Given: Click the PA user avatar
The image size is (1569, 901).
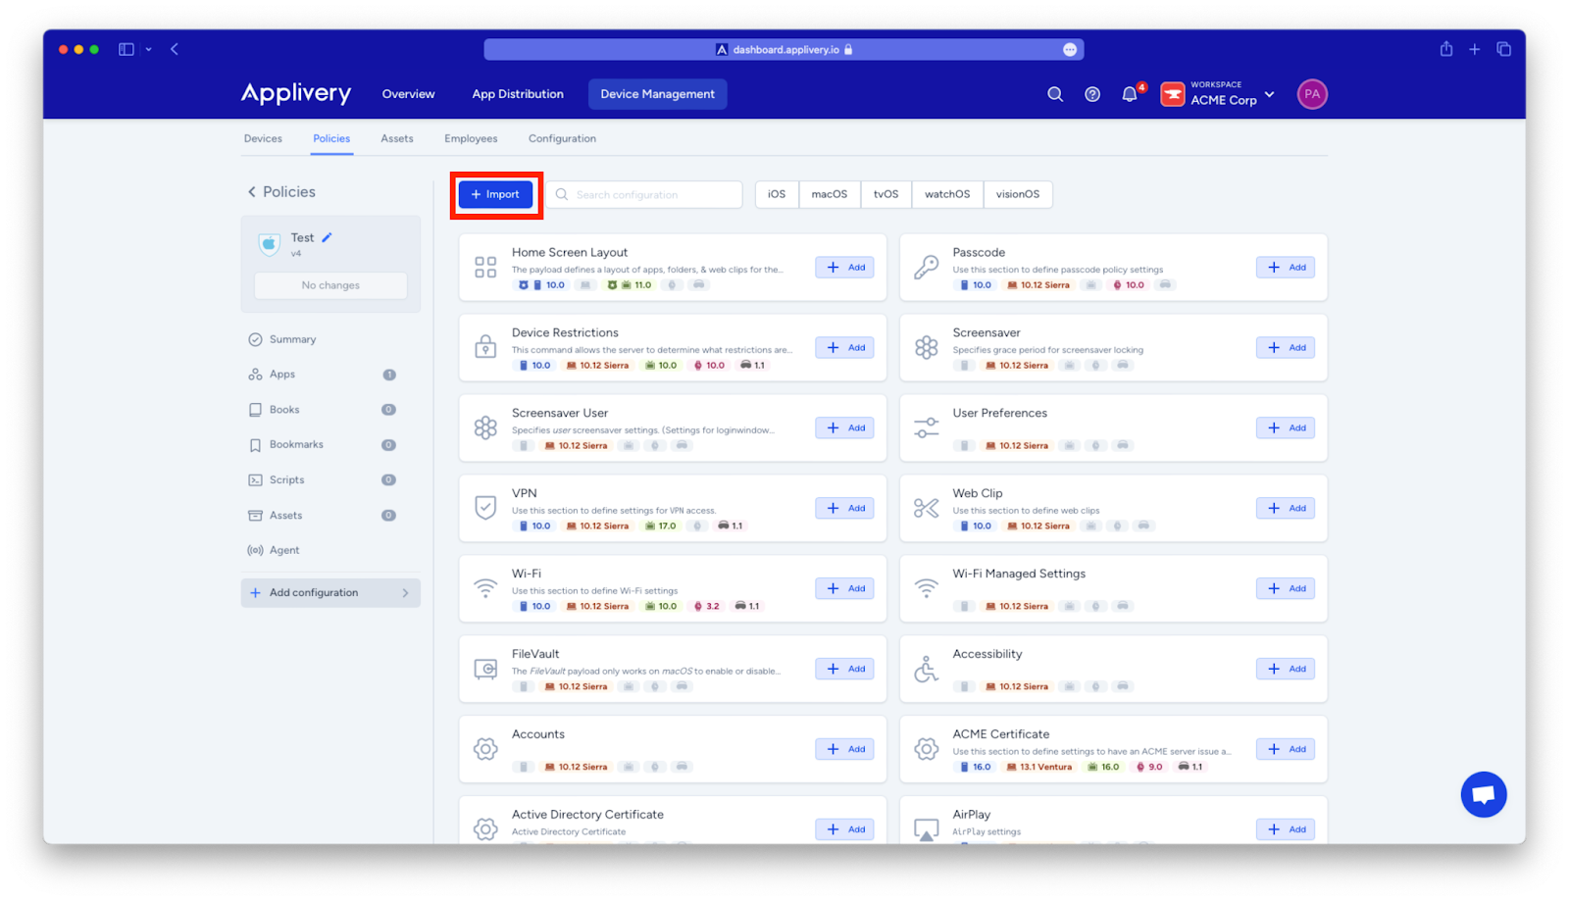Looking at the screenshot, I should click(x=1312, y=94).
